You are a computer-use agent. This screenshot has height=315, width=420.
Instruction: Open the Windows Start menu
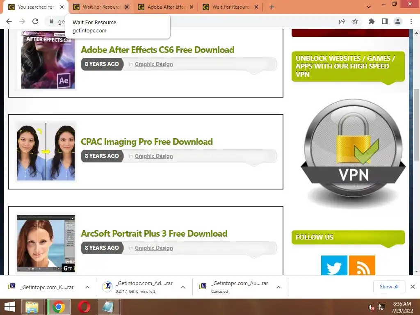click(10, 307)
